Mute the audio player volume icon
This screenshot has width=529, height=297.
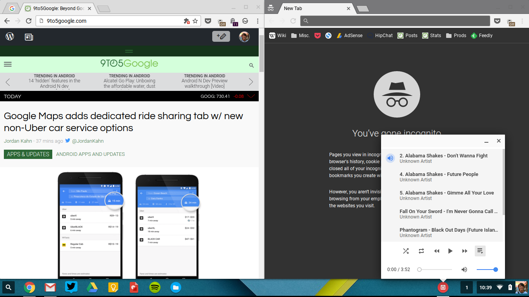tap(464, 270)
